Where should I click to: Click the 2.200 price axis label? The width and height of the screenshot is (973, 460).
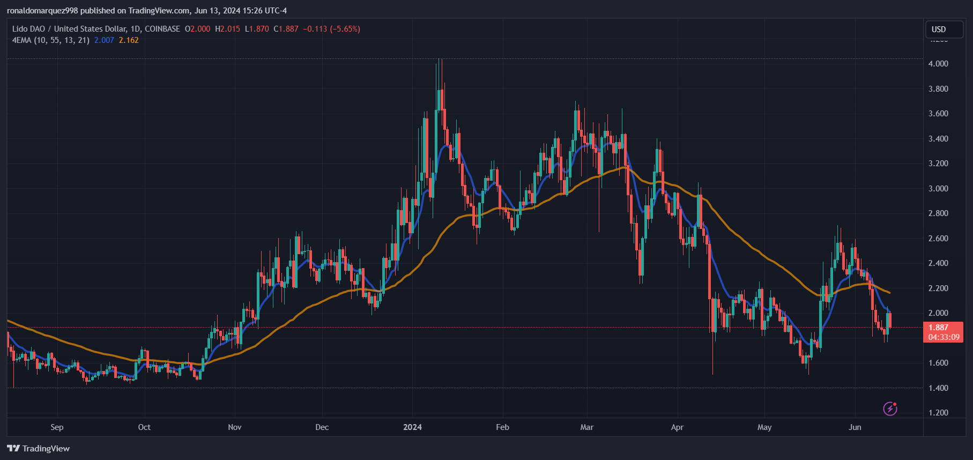pyautogui.click(x=938, y=288)
